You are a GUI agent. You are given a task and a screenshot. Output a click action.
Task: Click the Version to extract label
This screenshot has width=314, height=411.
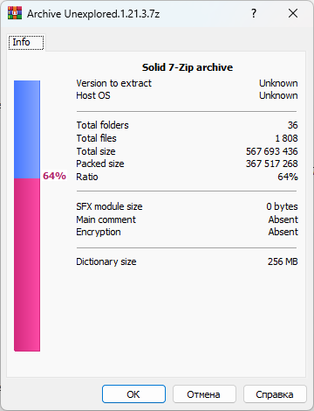tap(113, 83)
